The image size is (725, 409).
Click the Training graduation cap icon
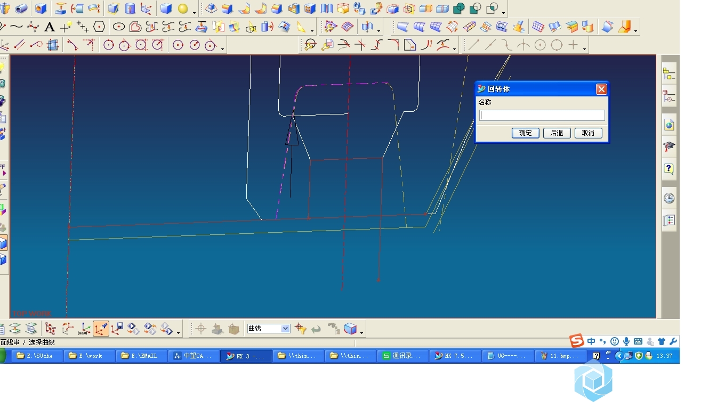(669, 146)
